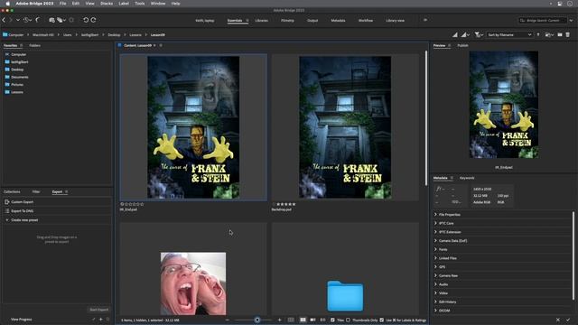Add a new export preset with plus
This screenshot has height=325, width=578.
[100, 319]
